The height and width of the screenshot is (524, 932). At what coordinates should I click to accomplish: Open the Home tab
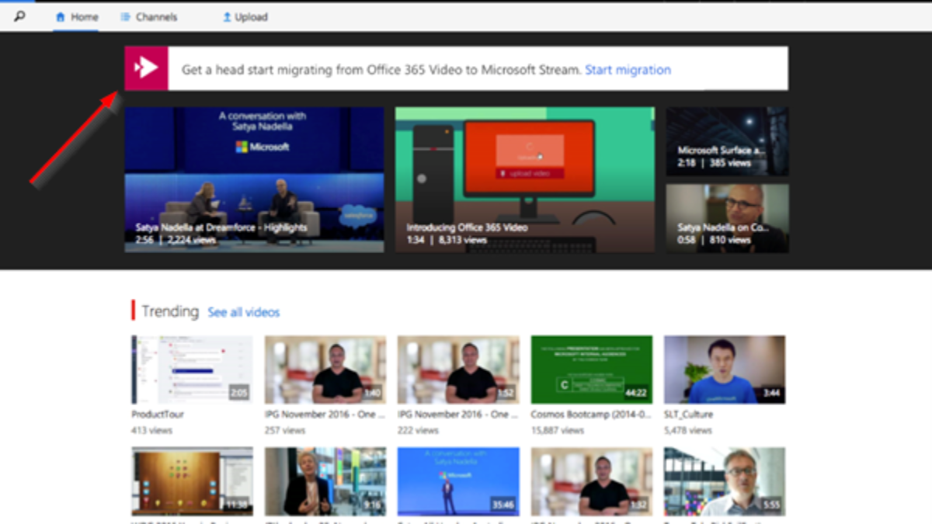click(x=77, y=16)
